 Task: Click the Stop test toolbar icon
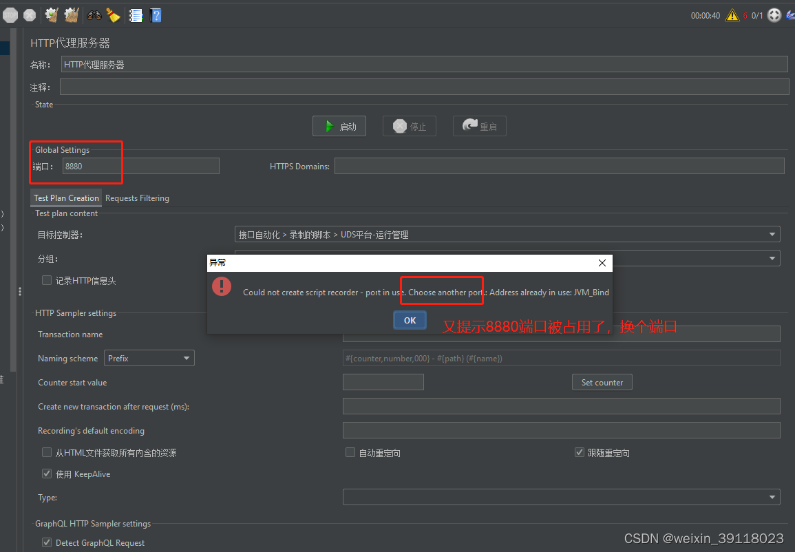tap(10, 15)
